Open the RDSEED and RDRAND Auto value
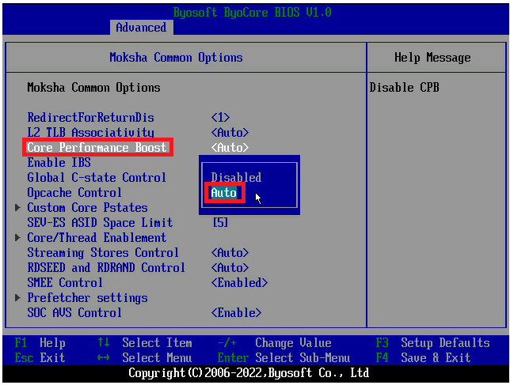 tap(230, 268)
